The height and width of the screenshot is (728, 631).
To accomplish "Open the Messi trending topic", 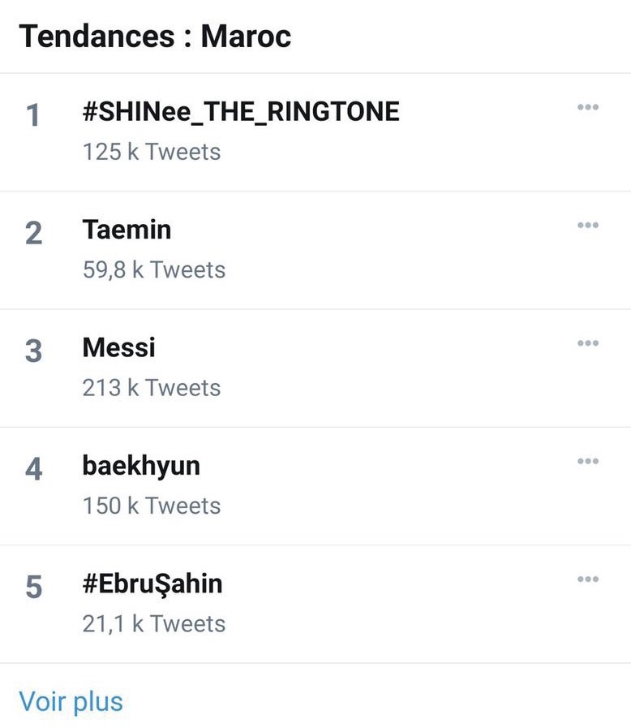I will pos(118,348).
